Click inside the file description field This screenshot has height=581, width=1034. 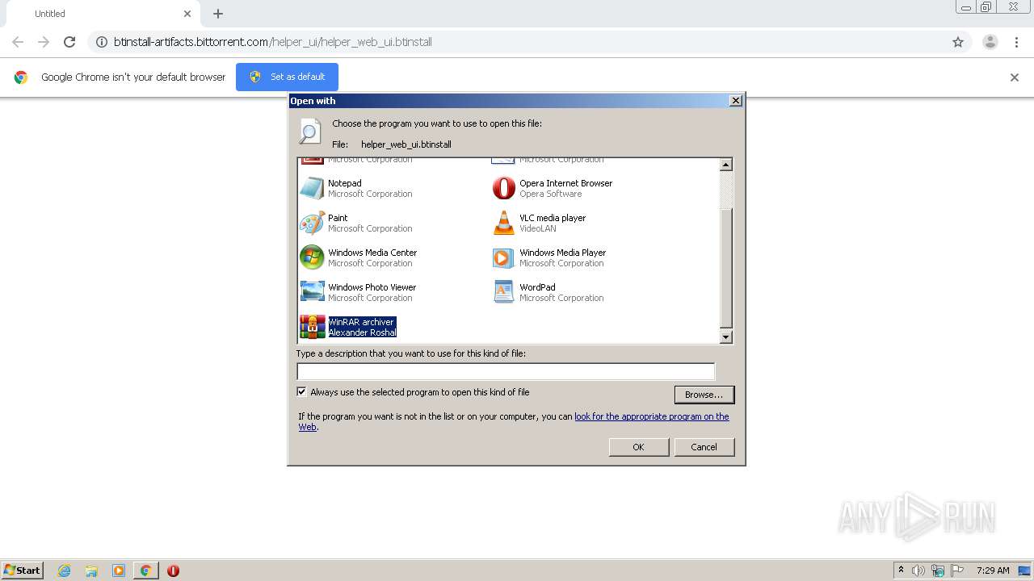[506, 371]
